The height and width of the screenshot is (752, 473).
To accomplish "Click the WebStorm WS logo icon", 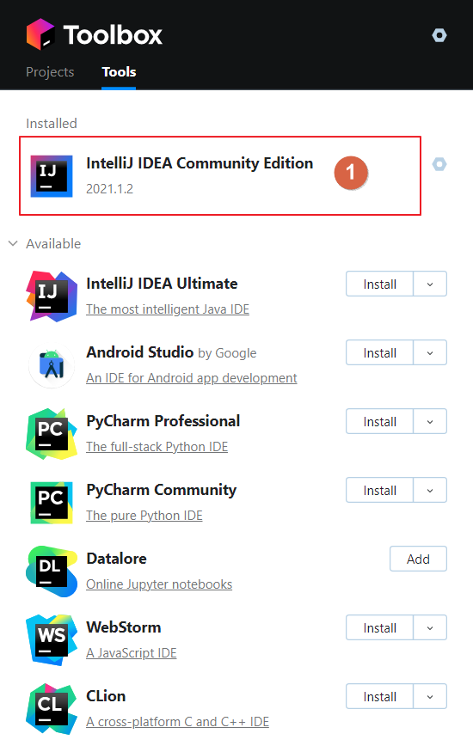I will click(x=52, y=640).
